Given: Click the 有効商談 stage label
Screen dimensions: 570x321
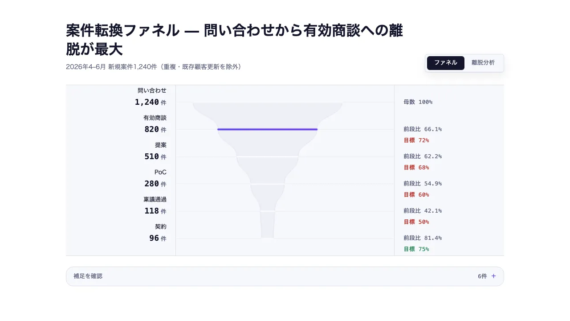Looking at the screenshot, I should (x=155, y=118).
